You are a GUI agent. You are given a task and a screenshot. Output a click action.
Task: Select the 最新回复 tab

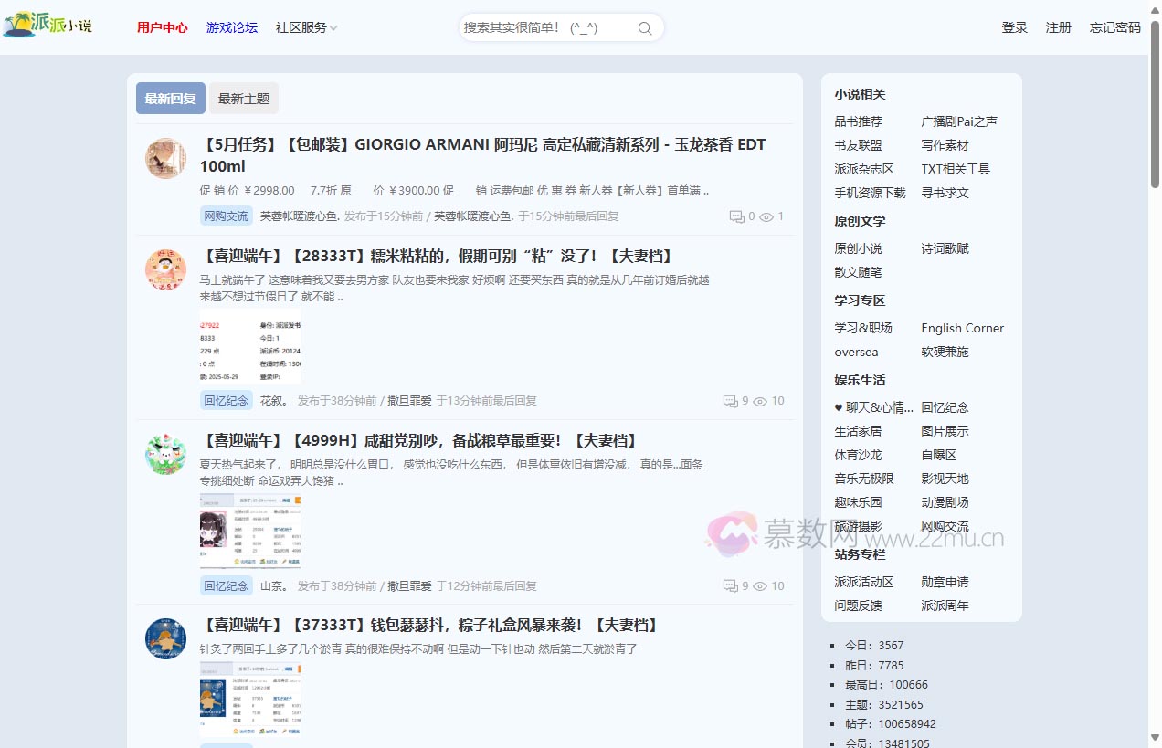pos(170,98)
